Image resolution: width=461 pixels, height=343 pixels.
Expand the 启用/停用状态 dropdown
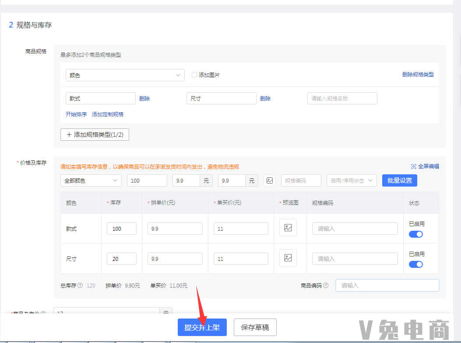coord(352,180)
